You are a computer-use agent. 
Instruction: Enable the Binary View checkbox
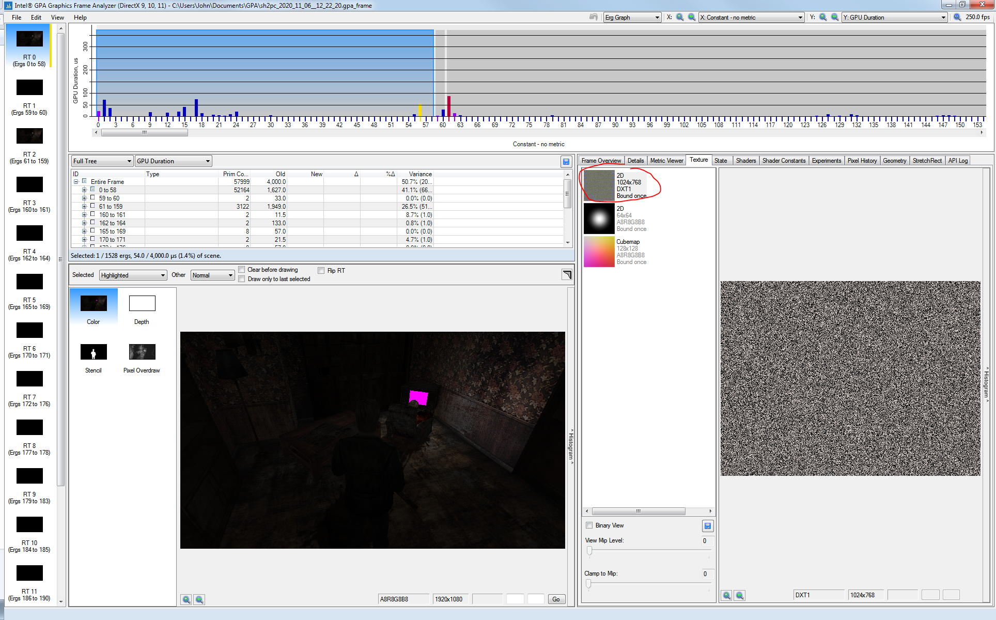coord(589,525)
